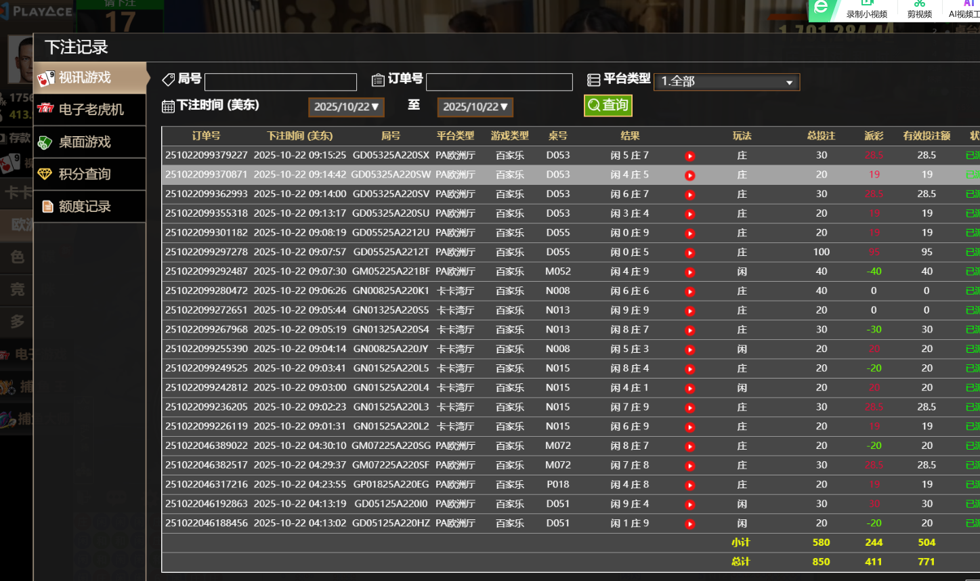This screenshot has width=980, height=581.
Task: Click the 录制小视频 record video tool
Action: coord(866,9)
